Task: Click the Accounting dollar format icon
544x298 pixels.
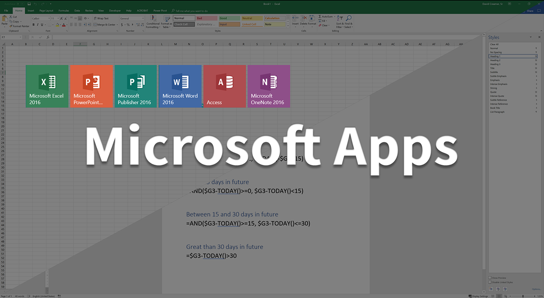Action: (x=122, y=25)
